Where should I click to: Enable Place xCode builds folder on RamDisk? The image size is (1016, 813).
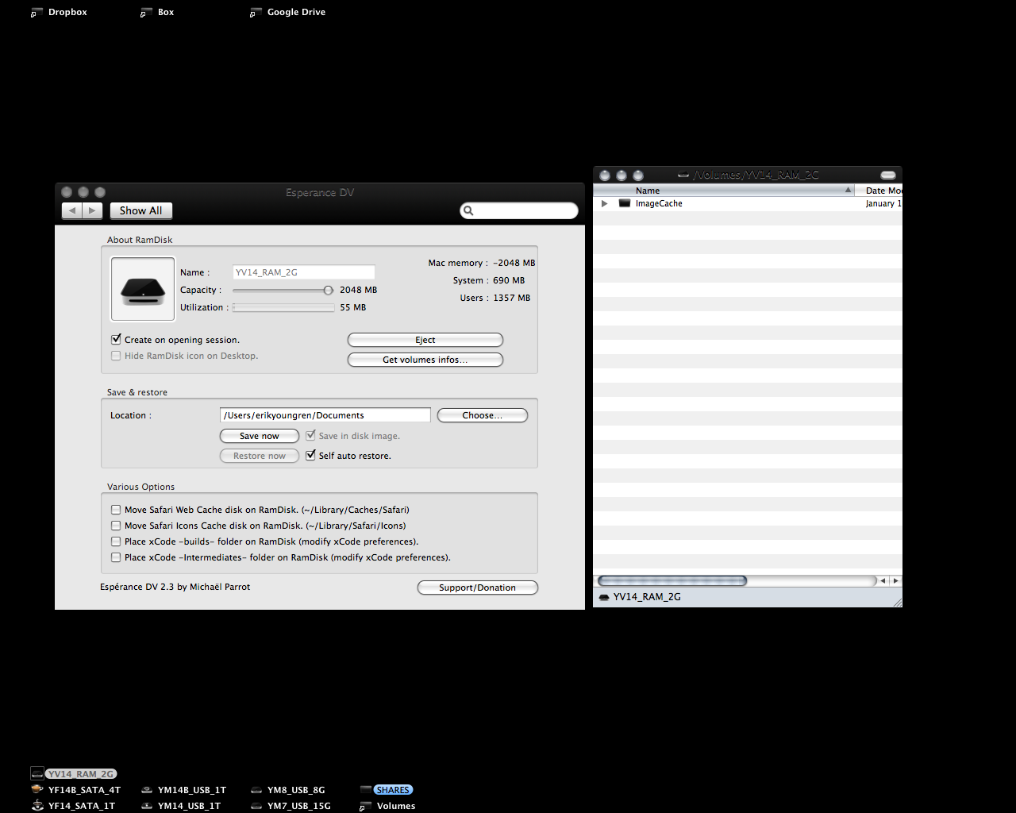point(116,541)
